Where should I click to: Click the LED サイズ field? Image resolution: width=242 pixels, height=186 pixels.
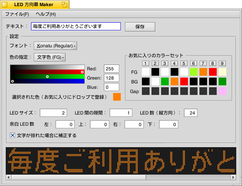click(x=53, y=113)
